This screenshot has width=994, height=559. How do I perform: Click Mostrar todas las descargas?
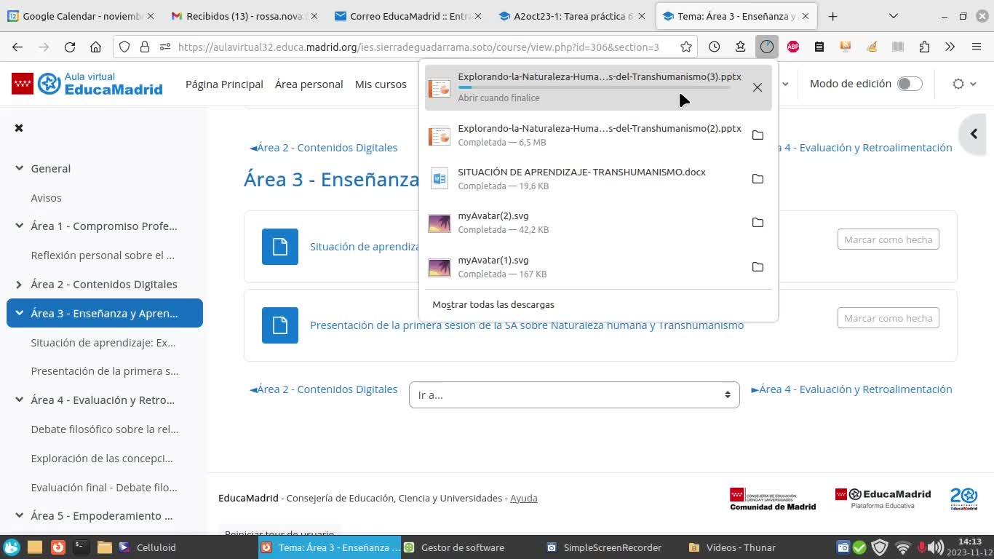(x=493, y=304)
